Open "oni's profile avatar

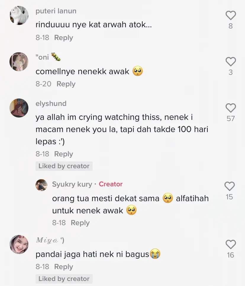pyautogui.click(x=19, y=61)
